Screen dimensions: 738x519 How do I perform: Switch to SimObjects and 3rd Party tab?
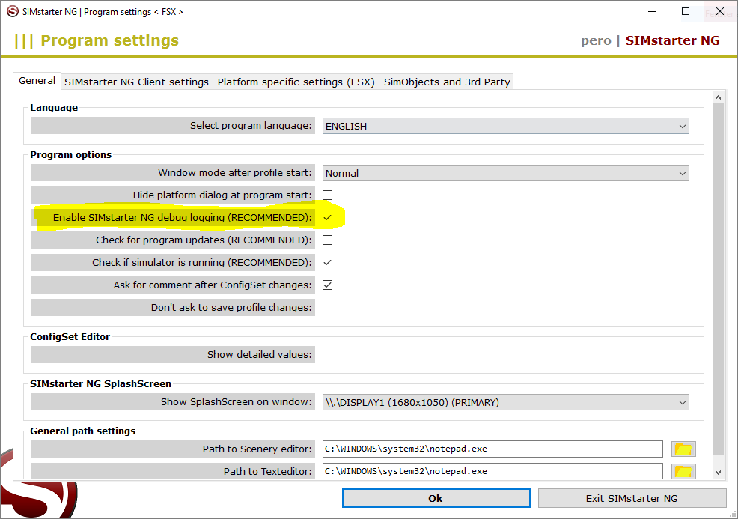tap(447, 82)
